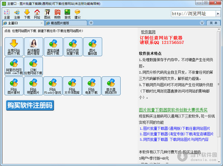Switch to the 精选图片推荐 tab

66,23
